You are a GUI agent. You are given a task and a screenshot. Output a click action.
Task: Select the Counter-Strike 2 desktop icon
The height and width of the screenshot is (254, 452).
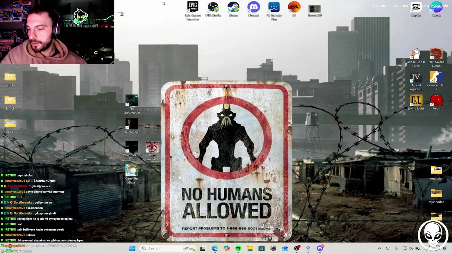pos(436,81)
